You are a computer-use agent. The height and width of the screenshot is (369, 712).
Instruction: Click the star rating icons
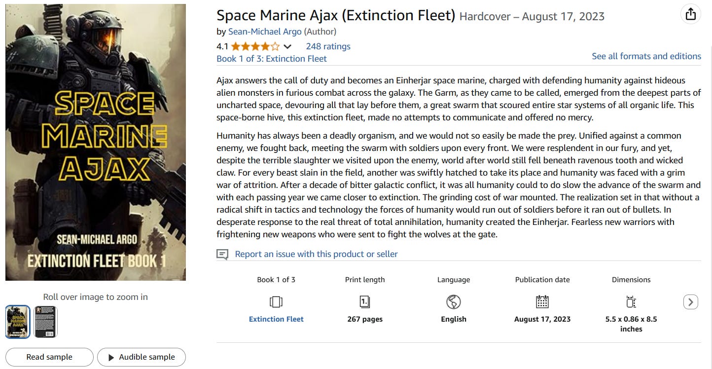tap(255, 47)
